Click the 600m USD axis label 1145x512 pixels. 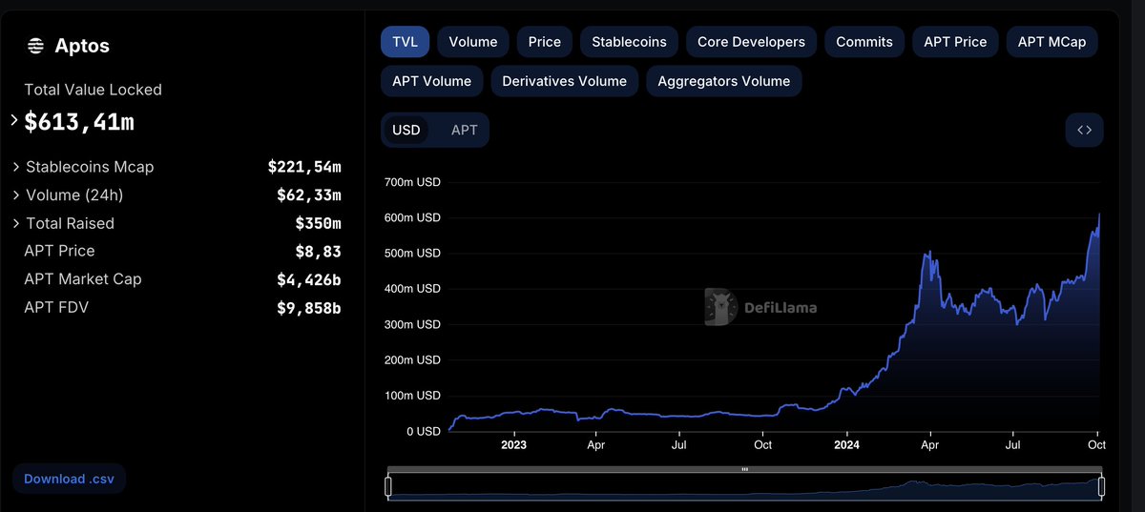click(412, 217)
